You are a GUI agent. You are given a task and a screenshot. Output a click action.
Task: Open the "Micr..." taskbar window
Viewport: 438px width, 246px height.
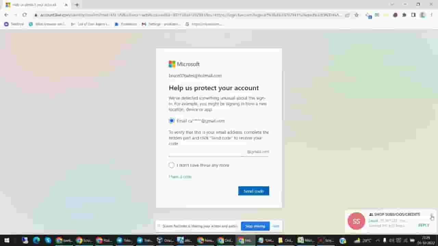306,241
